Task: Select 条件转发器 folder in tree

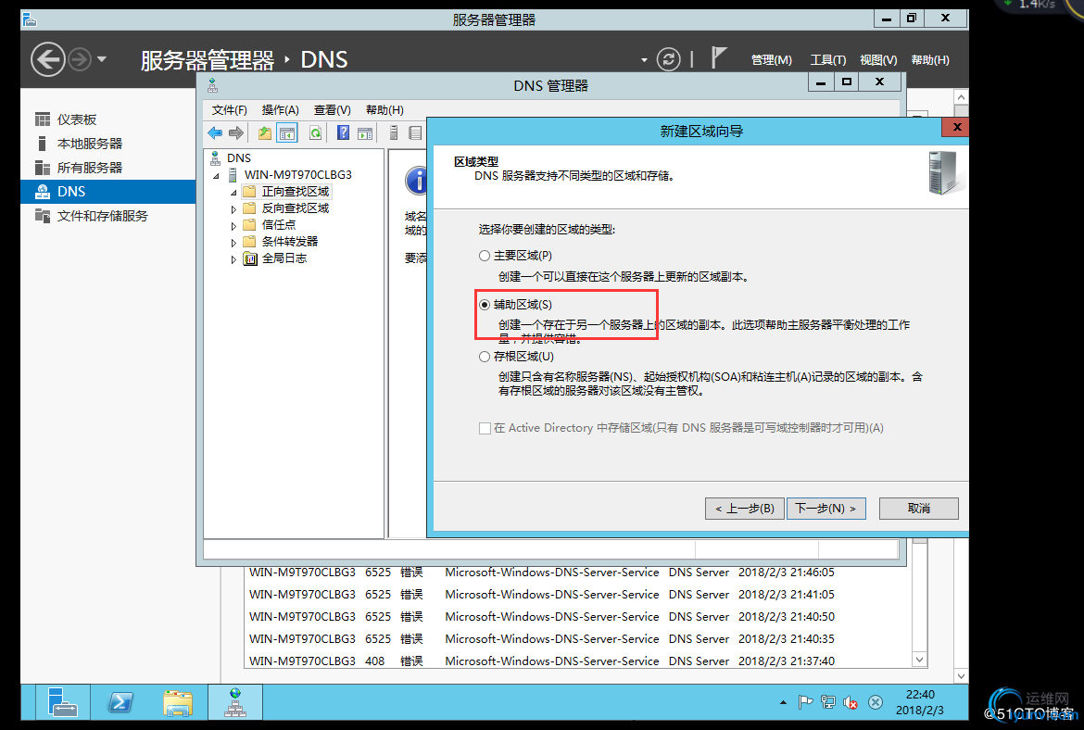Action: pos(290,241)
